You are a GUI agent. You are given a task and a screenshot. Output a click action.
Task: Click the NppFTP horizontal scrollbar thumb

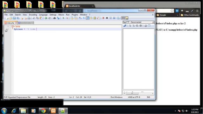[x=132, y=93]
